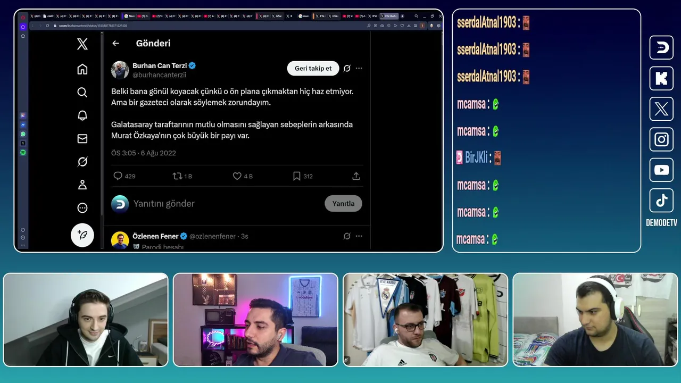Bookmark the tweet showing 312 bookmarks
This screenshot has height=383, width=681.
(x=297, y=176)
